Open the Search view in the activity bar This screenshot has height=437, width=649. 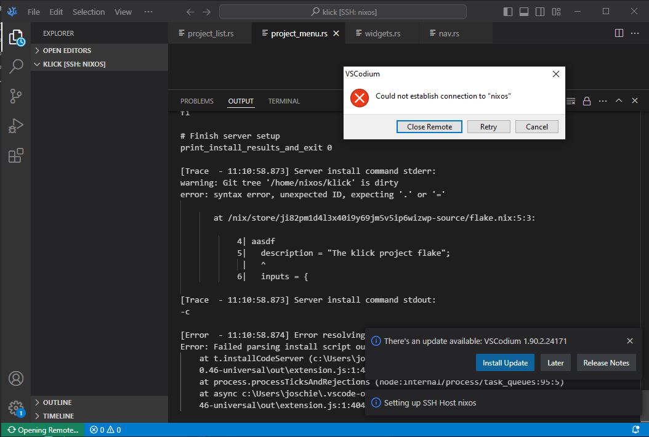coord(16,67)
